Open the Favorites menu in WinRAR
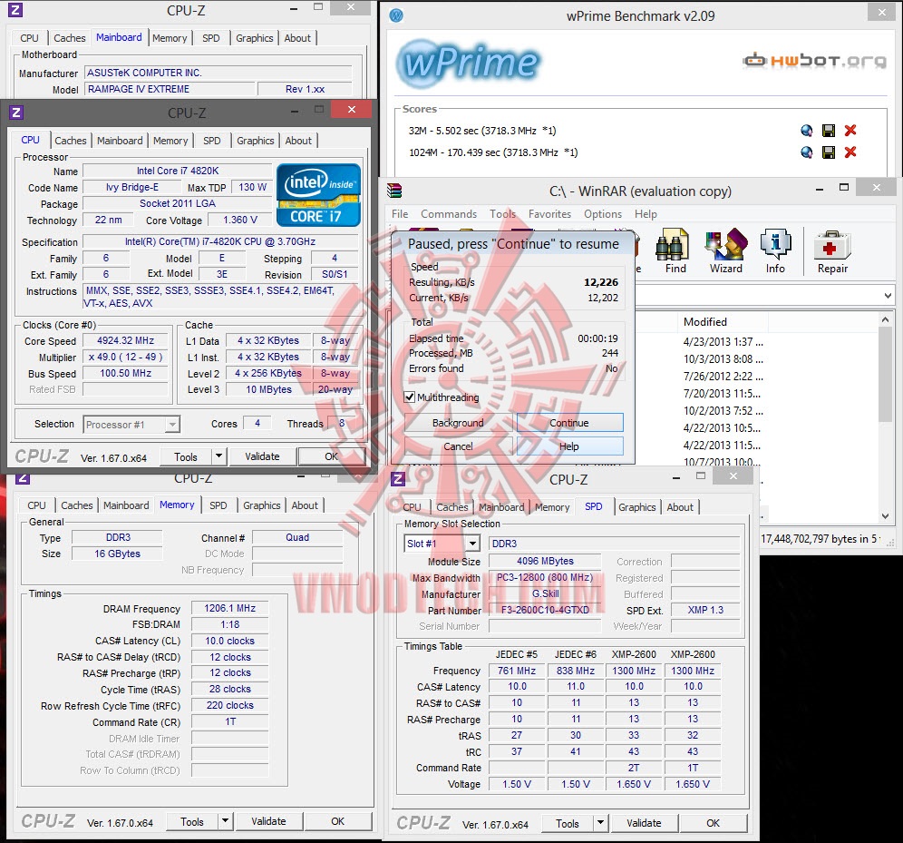This screenshot has height=843, width=903. tap(550, 214)
